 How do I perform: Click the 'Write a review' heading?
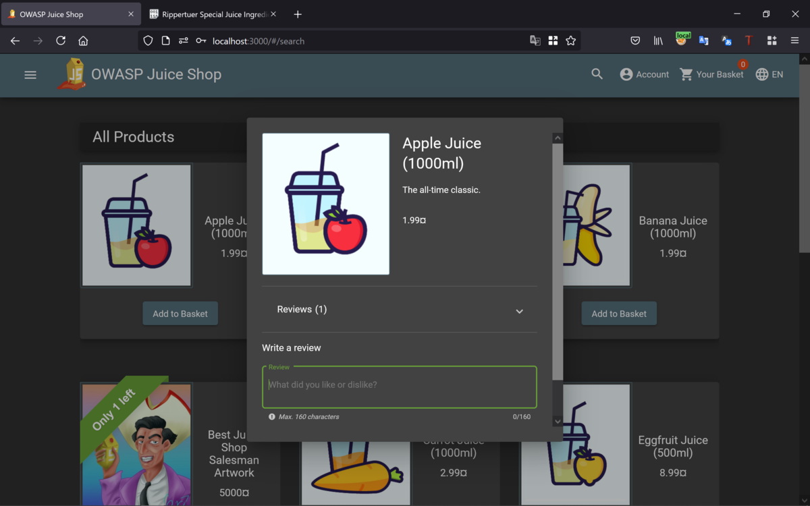292,348
